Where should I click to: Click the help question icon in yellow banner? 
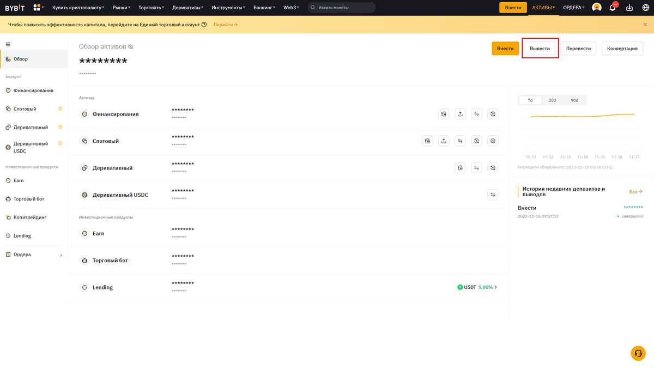[x=204, y=25]
